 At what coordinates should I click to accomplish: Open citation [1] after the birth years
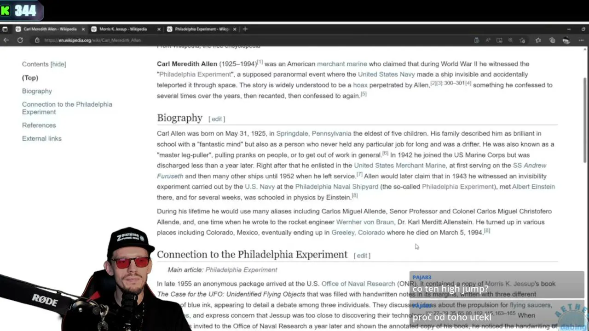pyautogui.click(x=260, y=62)
